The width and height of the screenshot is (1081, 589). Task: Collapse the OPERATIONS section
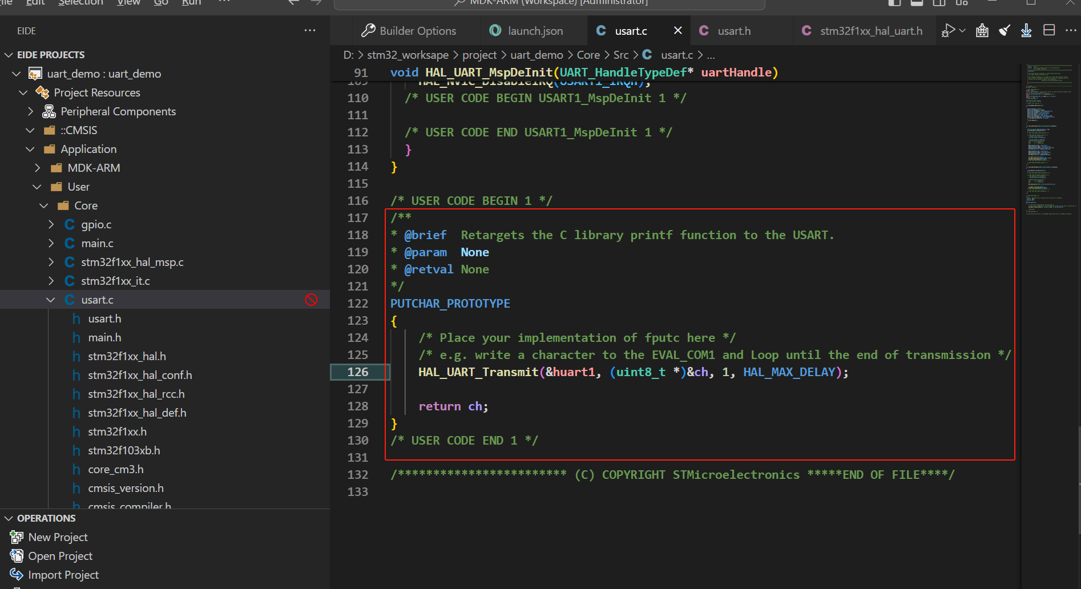pos(9,518)
